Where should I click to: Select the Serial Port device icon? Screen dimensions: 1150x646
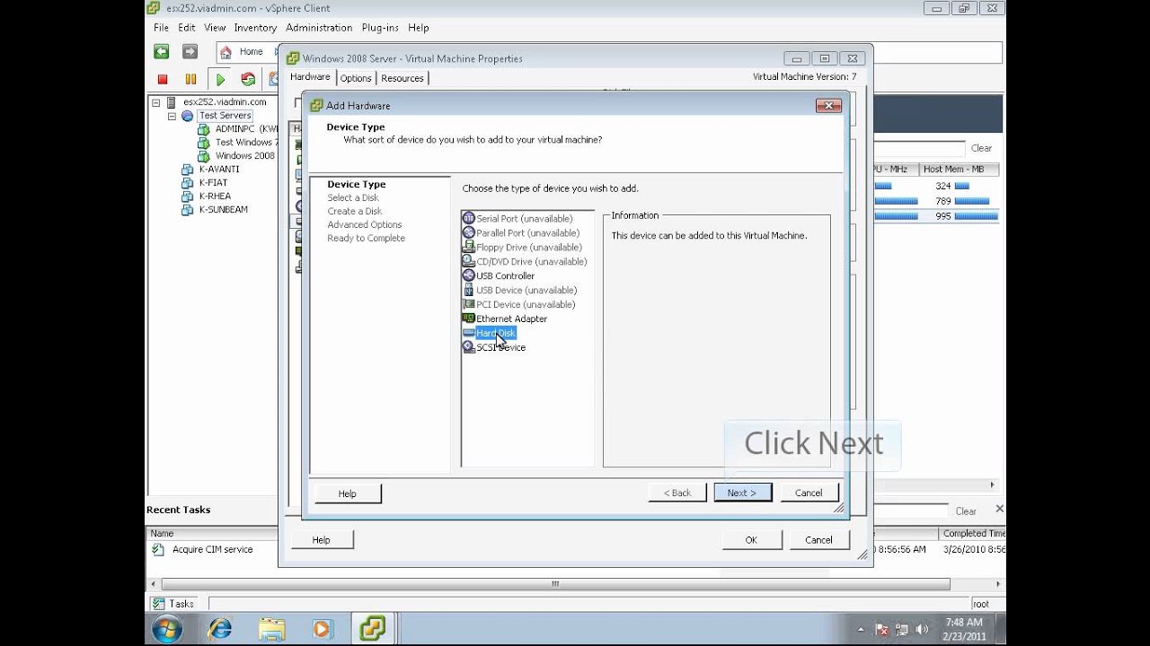pyautogui.click(x=468, y=218)
